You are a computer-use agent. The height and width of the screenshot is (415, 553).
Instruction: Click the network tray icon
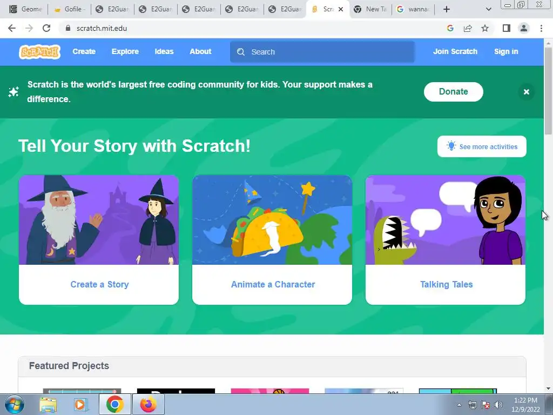(x=472, y=405)
